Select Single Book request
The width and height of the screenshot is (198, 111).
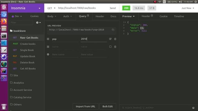click(x=26, y=50)
